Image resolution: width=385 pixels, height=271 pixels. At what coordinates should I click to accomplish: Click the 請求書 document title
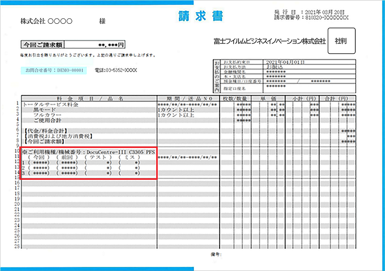pyautogui.click(x=201, y=15)
